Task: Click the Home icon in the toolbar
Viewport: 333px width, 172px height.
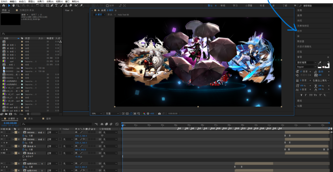Action: tap(4, 6)
